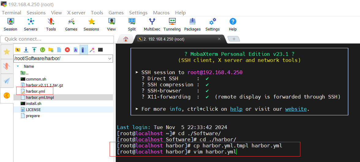
Task: Delete selected file with red X icon
Action: coord(67,50)
